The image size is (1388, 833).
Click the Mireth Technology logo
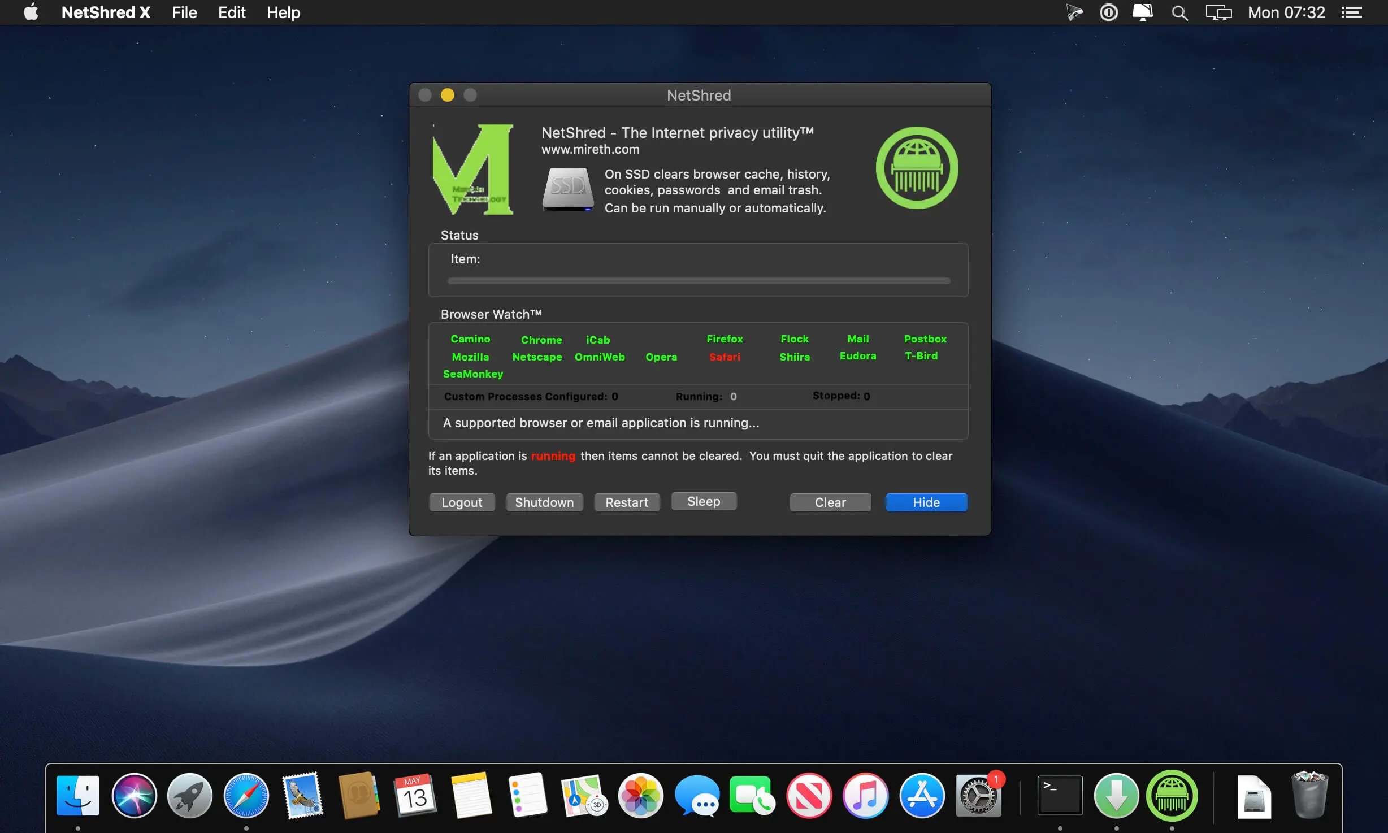tap(474, 168)
